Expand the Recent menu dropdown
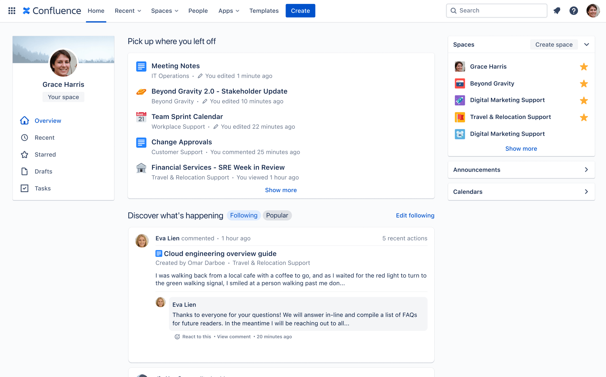 point(128,11)
